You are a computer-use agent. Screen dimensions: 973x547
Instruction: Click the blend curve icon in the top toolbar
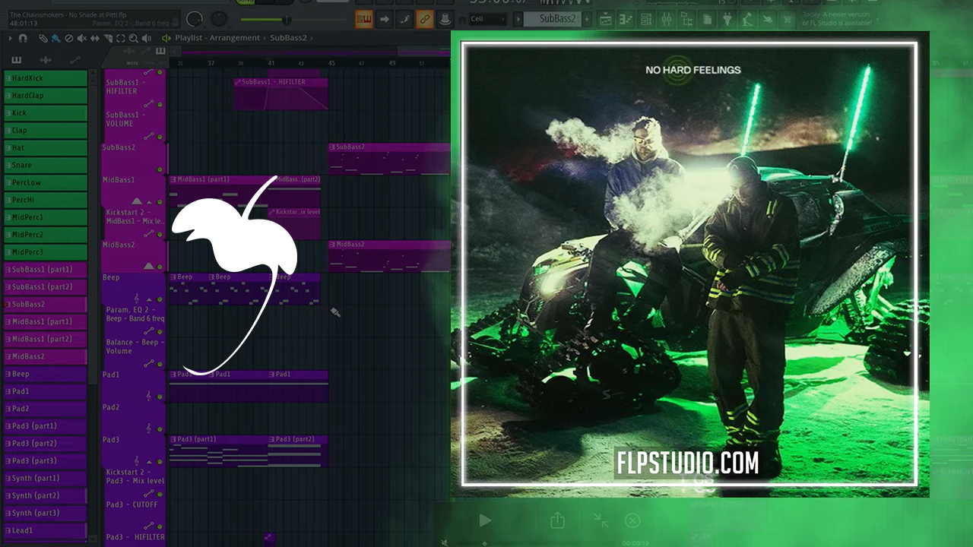405,19
